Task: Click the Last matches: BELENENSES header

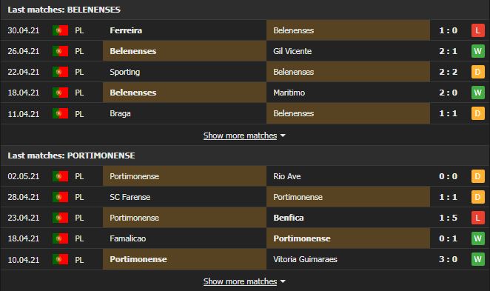Action: click(x=64, y=10)
